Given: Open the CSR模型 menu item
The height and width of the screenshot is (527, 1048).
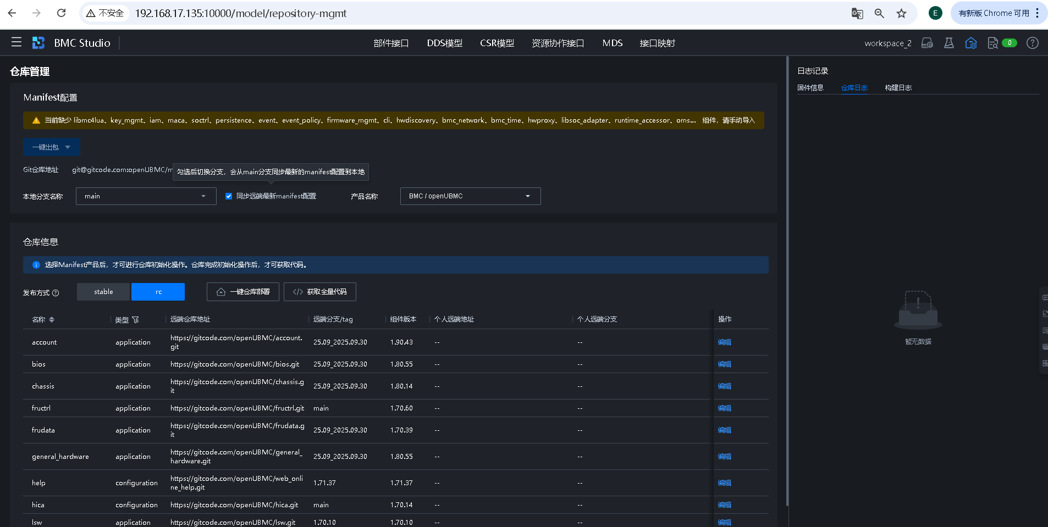Looking at the screenshot, I should click(x=497, y=43).
